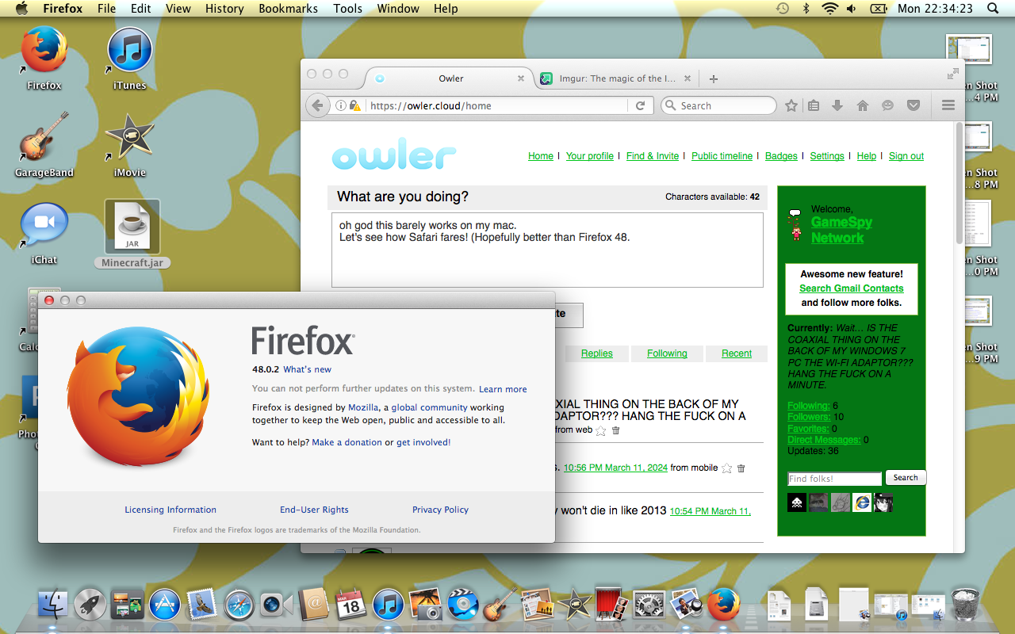Go to Firefox Home via house icon

tap(863, 105)
